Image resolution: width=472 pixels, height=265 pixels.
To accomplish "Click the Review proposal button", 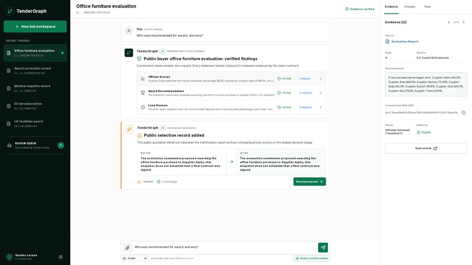I will point(309,182).
